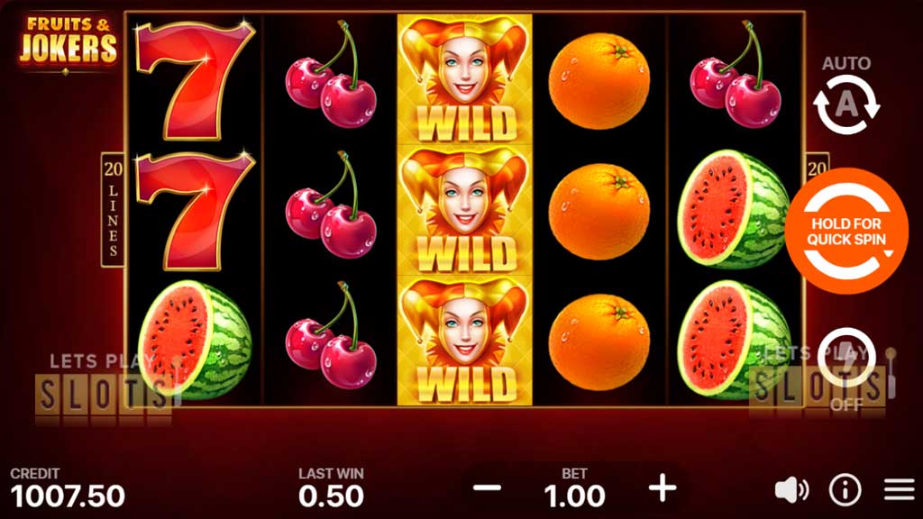
Task: Mute the game sound
Action: 791,489
